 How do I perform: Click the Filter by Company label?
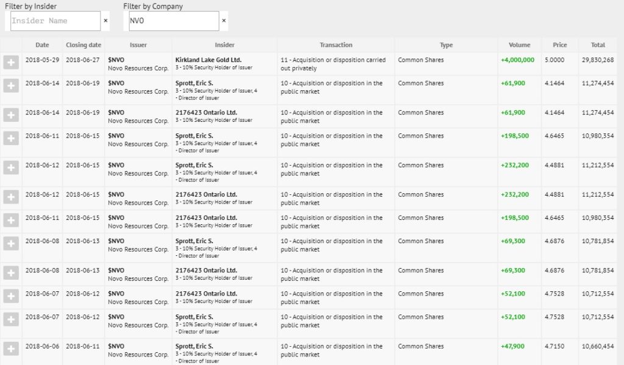(153, 6)
